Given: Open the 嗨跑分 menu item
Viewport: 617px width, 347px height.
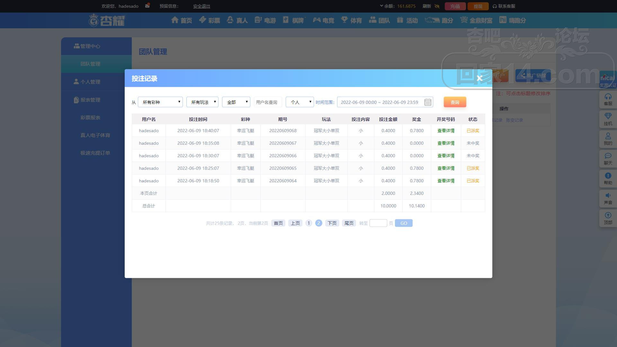Looking at the screenshot, I should point(513,20).
